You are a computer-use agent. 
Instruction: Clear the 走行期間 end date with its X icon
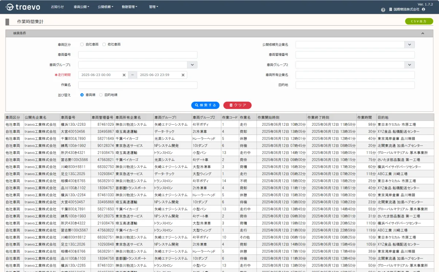pyautogui.click(x=183, y=75)
